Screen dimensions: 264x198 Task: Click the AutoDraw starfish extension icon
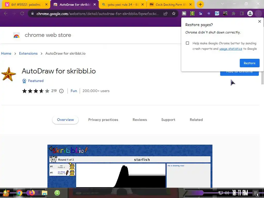pyautogui.click(x=9, y=74)
